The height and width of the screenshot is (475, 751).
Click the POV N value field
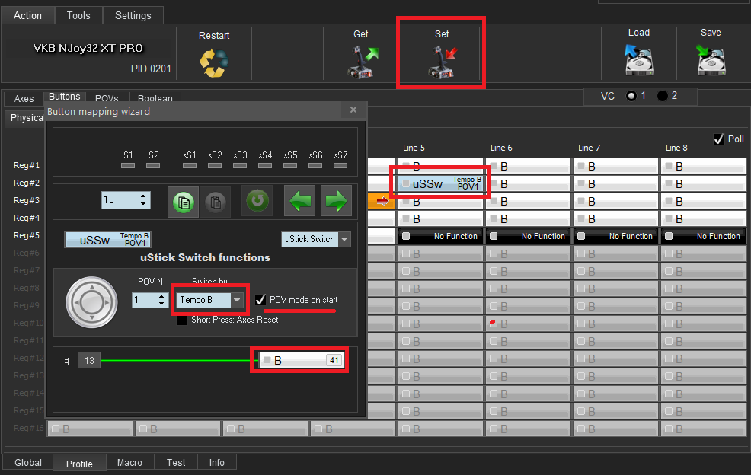144,300
